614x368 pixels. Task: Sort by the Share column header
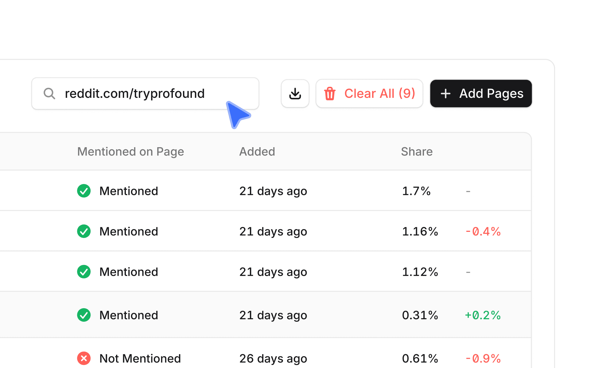[x=417, y=151]
